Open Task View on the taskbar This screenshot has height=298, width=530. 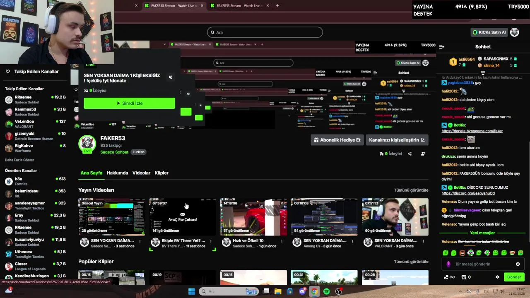266,291
